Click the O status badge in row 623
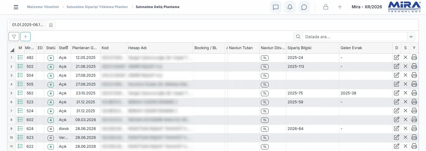The height and width of the screenshot is (151, 426). 51,138
